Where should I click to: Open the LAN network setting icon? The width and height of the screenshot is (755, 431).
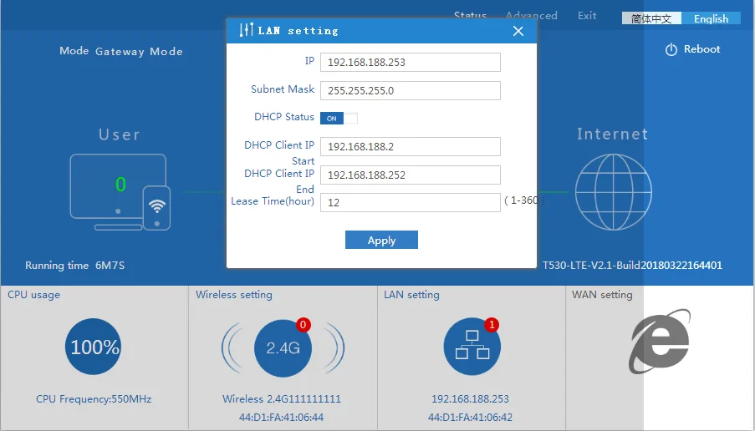tap(472, 347)
